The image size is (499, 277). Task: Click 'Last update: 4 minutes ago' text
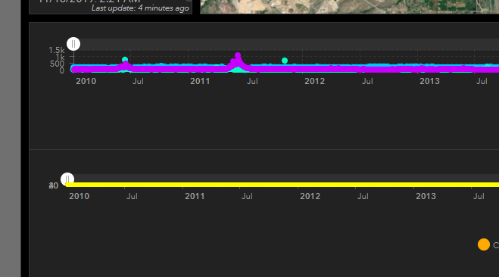click(x=140, y=8)
